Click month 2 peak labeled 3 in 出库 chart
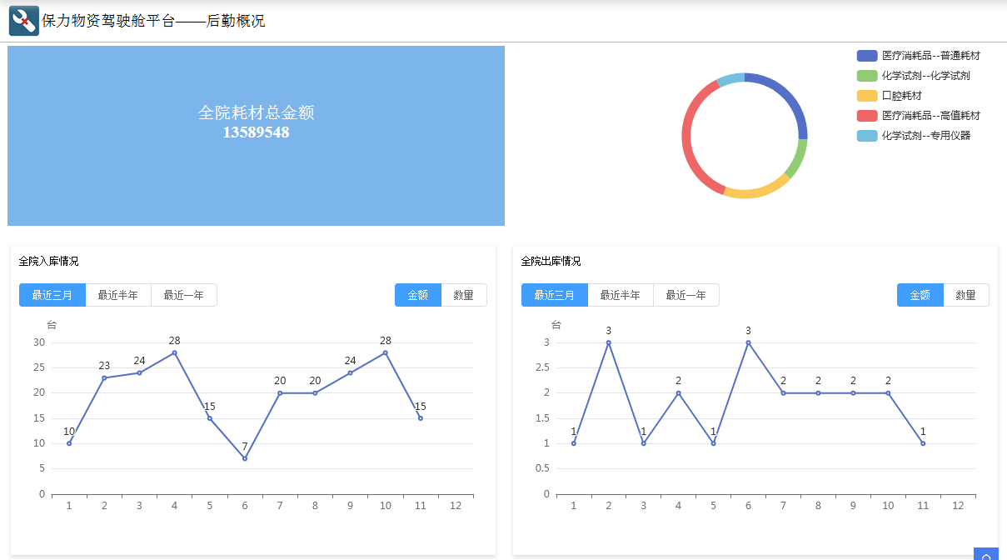Screen dimensions: 1007x560 coord(608,342)
